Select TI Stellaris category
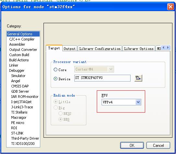Screen dimensions: 176x154 tap(19, 112)
